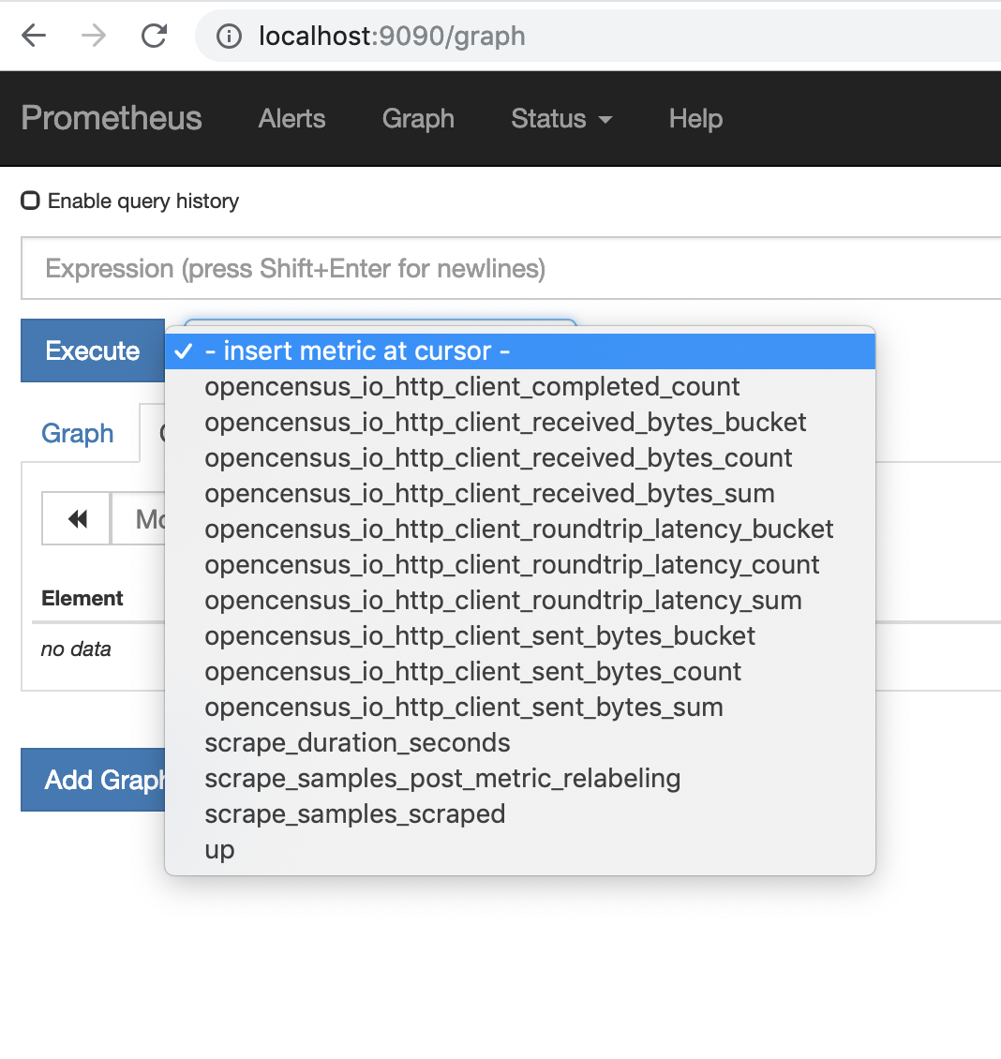
Task: Open the Help link
Action: (695, 119)
